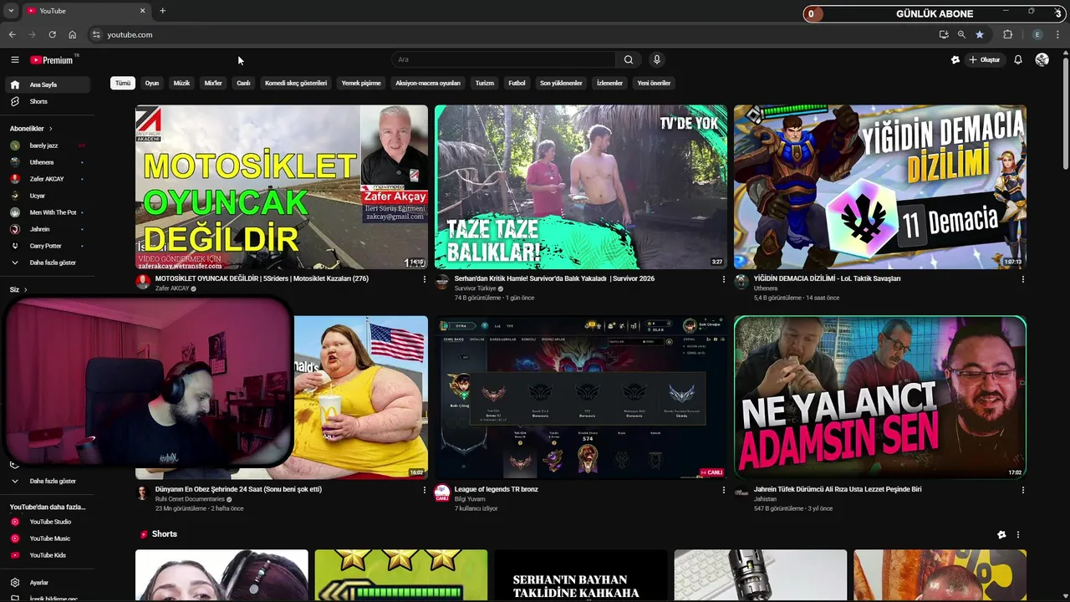The width and height of the screenshot is (1070, 602).
Task: Select the Tümü filter chip
Action: coord(123,83)
